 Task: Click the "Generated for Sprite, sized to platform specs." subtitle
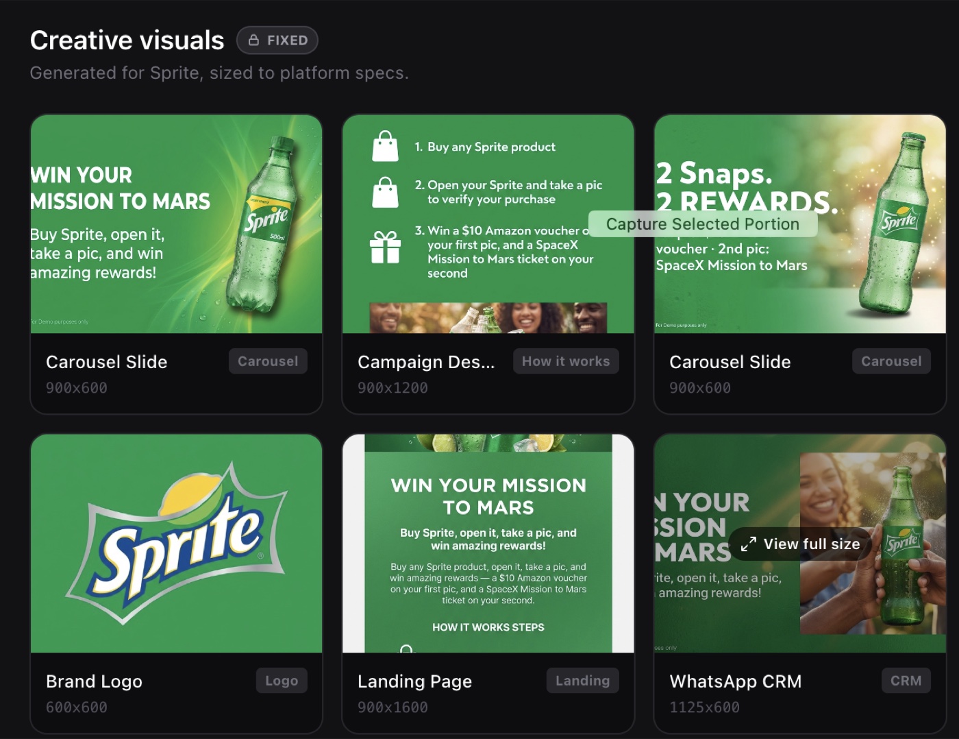(219, 73)
